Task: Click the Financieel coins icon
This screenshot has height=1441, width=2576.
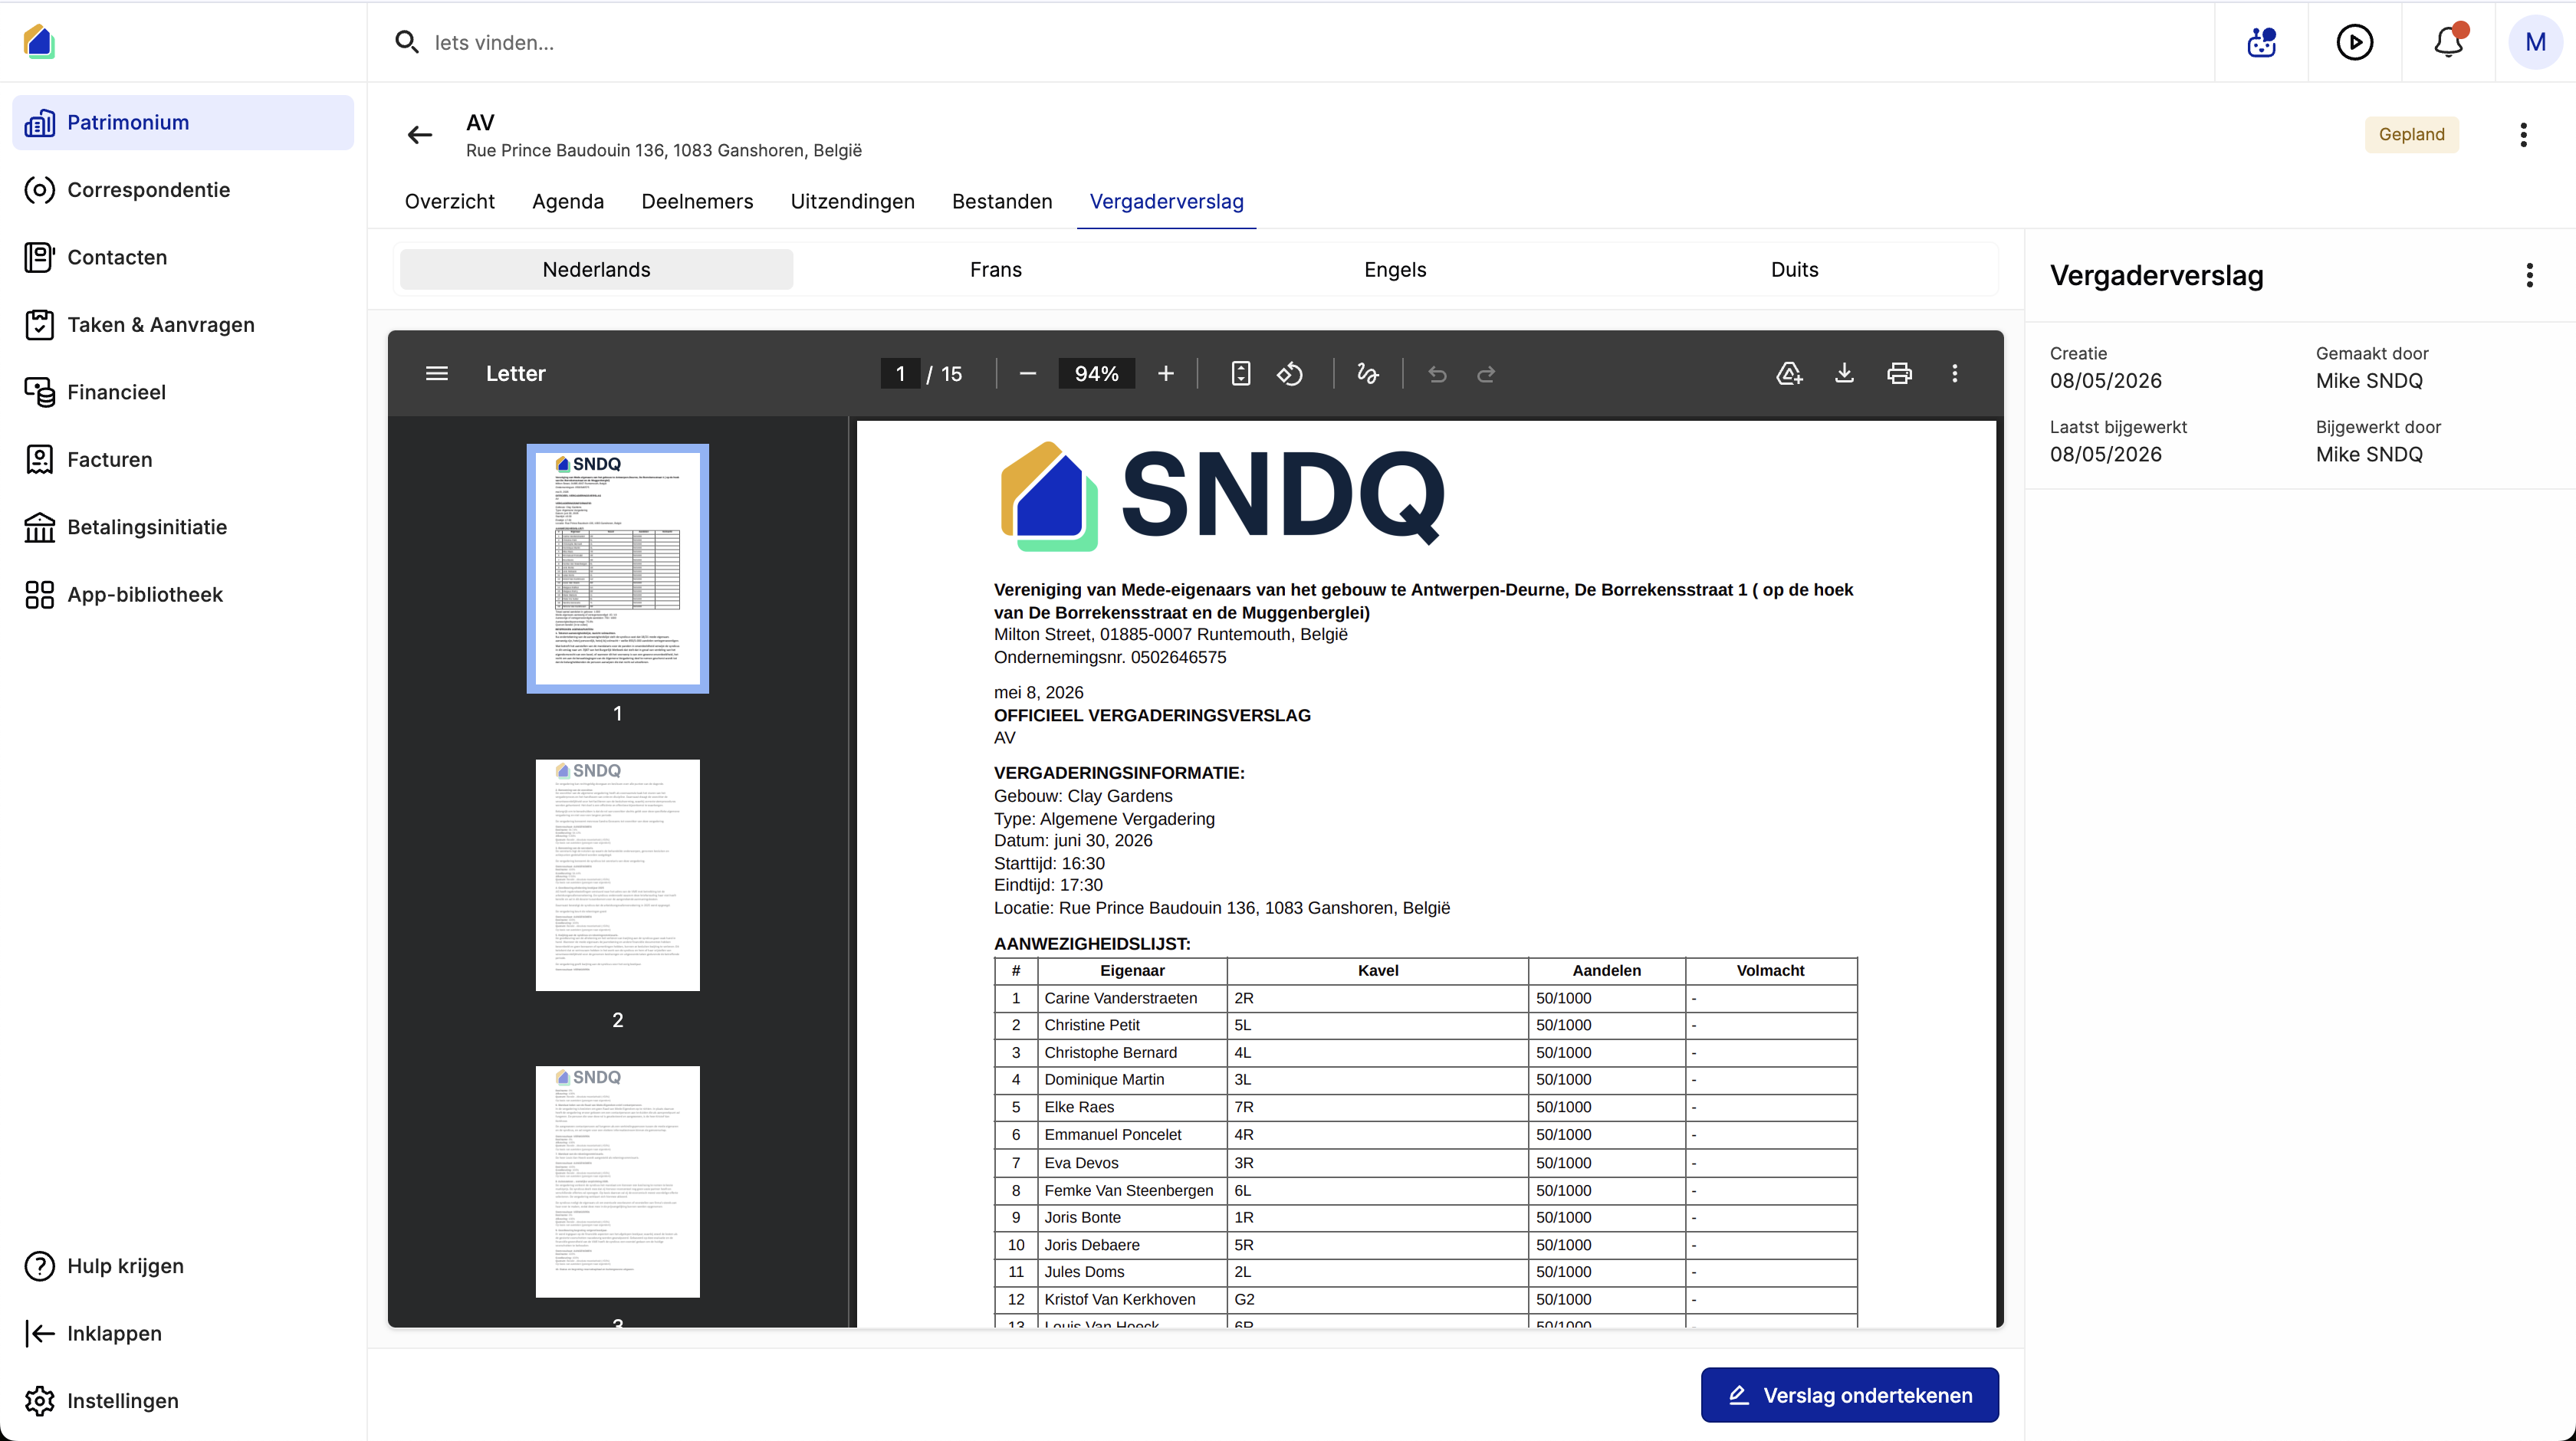Action: tap(39, 392)
